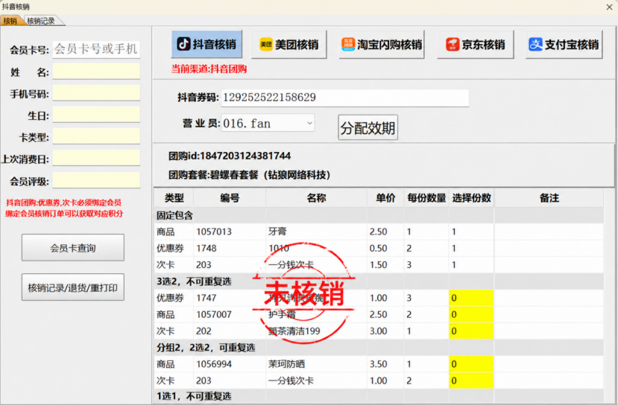Click the 分配效期 button
Screen dimensions: 618x405
(x=368, y=127)
